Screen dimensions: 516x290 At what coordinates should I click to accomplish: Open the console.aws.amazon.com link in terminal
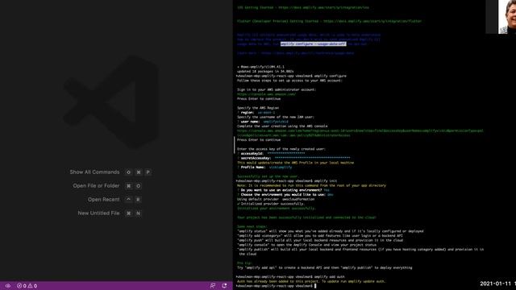266,94
